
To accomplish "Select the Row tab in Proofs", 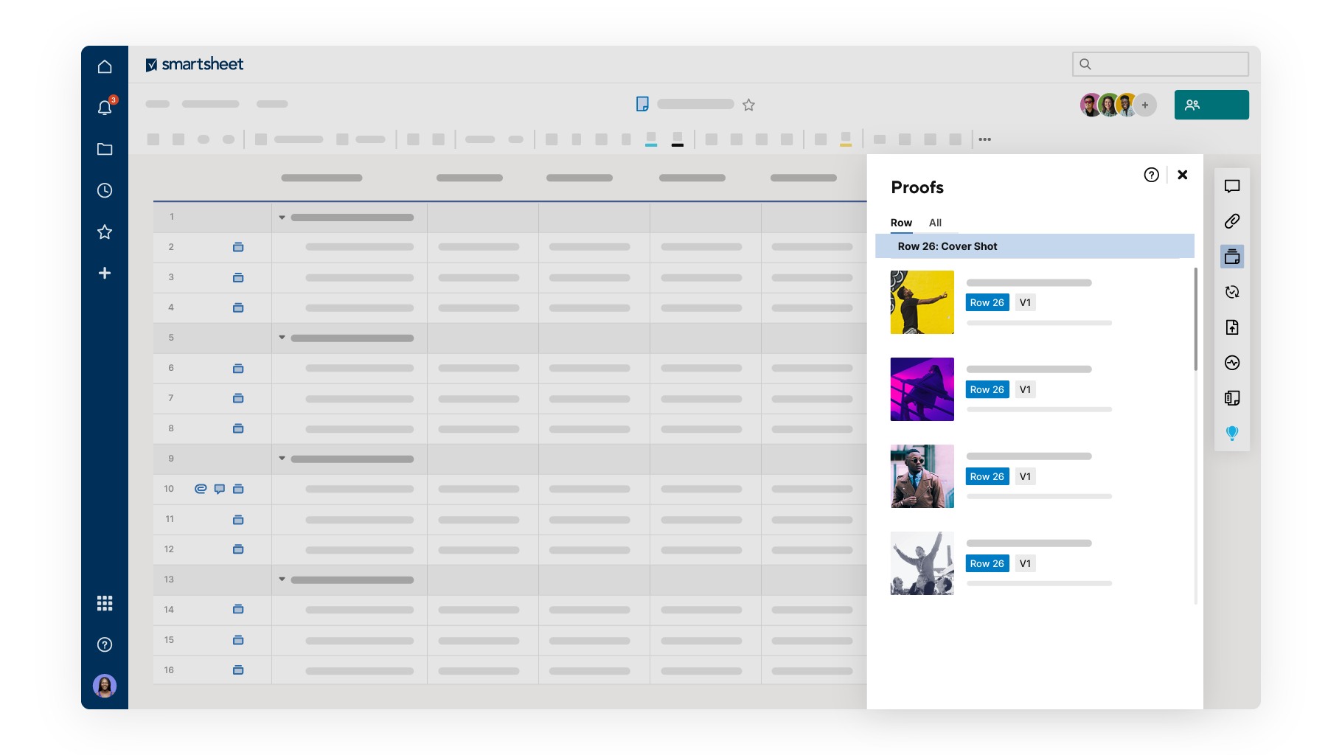I will click(x=901, y=223).
